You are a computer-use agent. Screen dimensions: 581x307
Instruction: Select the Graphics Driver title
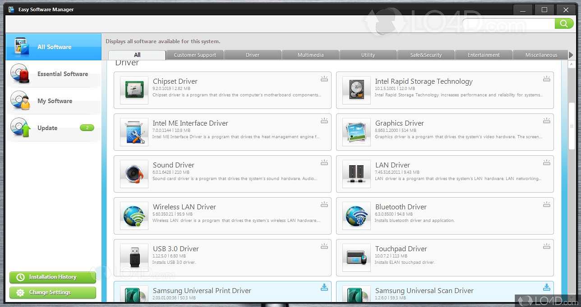click(x=400, y=123)
